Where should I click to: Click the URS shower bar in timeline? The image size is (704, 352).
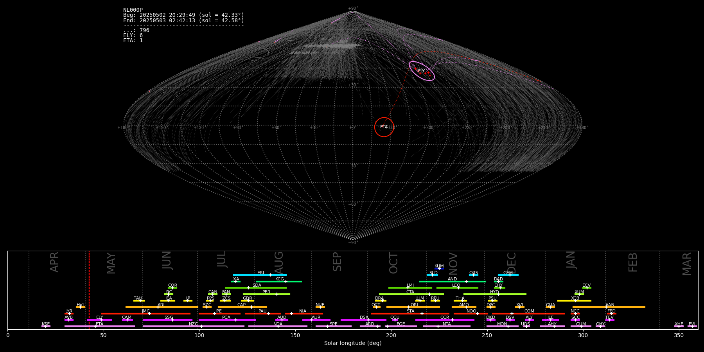[526, 326]
